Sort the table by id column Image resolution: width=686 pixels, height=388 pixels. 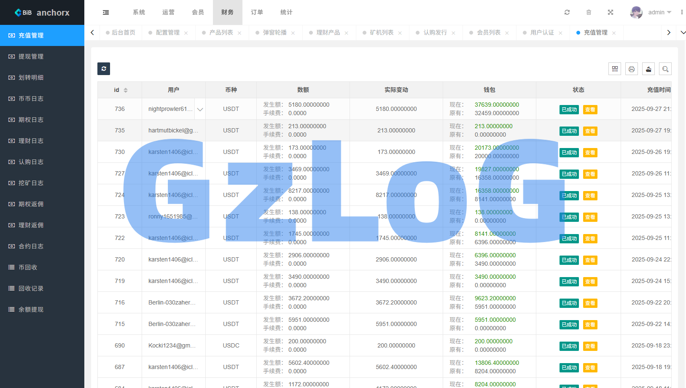tap(125, 90)
